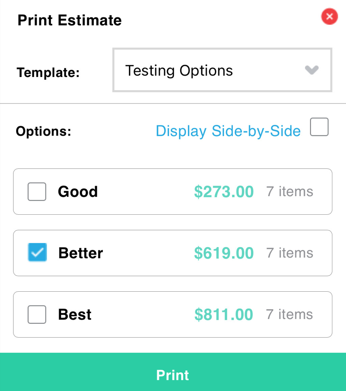Click the $811.00 price
Screen dimensions: 346x391
pyautogui.click(x=224, y=314)
